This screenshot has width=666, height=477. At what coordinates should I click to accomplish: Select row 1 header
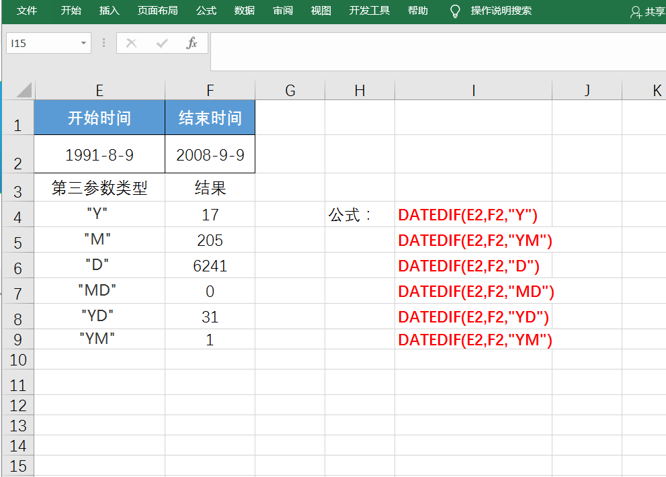pyautogui.click(x=17, y=118)
